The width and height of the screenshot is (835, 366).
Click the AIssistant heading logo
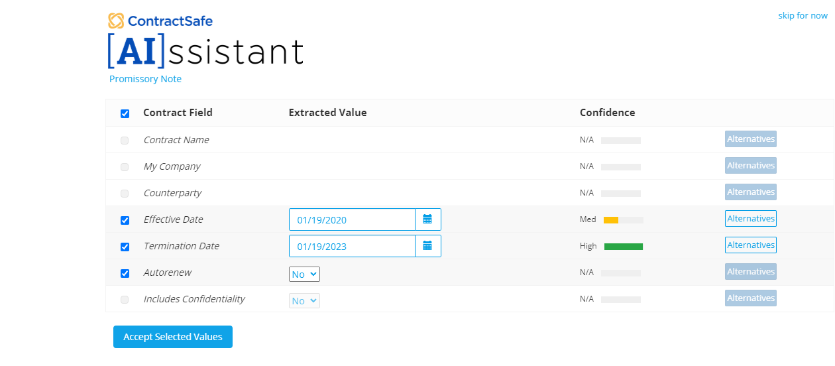205,52
